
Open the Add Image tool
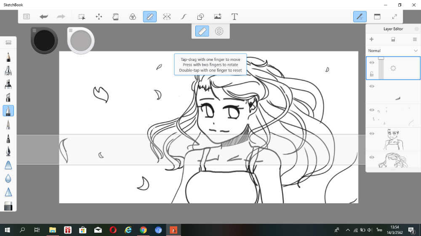pyautogui.click(x=218, y=17)
